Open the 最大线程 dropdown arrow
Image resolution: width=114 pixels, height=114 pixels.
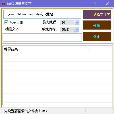(77, 22)
